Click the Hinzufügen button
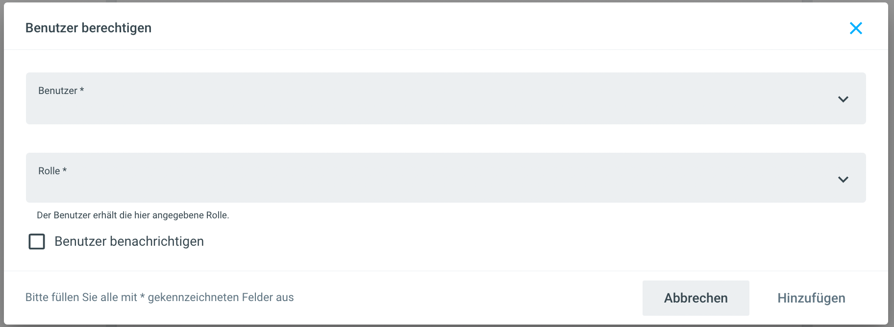 [811, 298]
